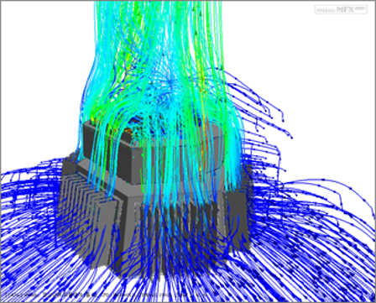The height and width of the screenshot is (303, 376).
Task: Click the empty white background at upper left
Action: [44, 70]
